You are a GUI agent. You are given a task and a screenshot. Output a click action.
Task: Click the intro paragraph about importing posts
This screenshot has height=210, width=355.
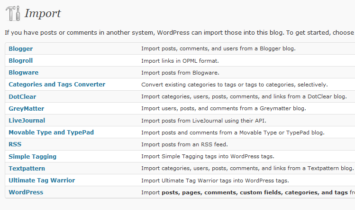pos(180,33)
